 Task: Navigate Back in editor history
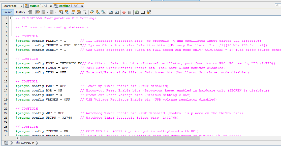pos(43,12)
